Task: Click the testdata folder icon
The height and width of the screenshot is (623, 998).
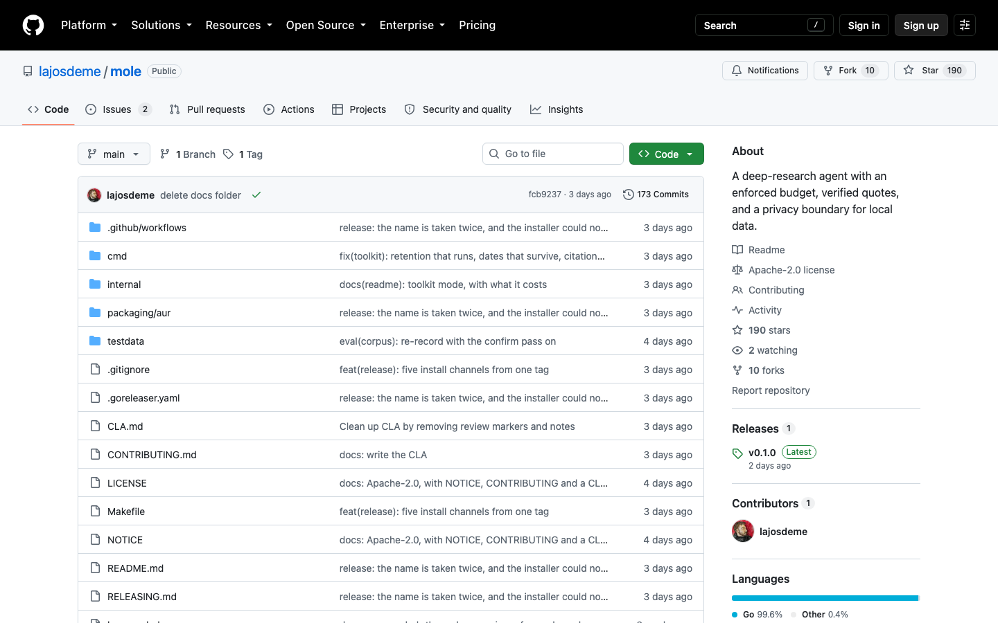Action: 95,341
